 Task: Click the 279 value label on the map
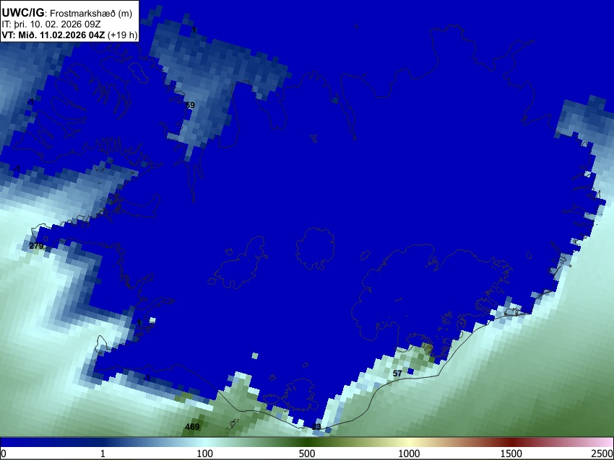point(36,246)
